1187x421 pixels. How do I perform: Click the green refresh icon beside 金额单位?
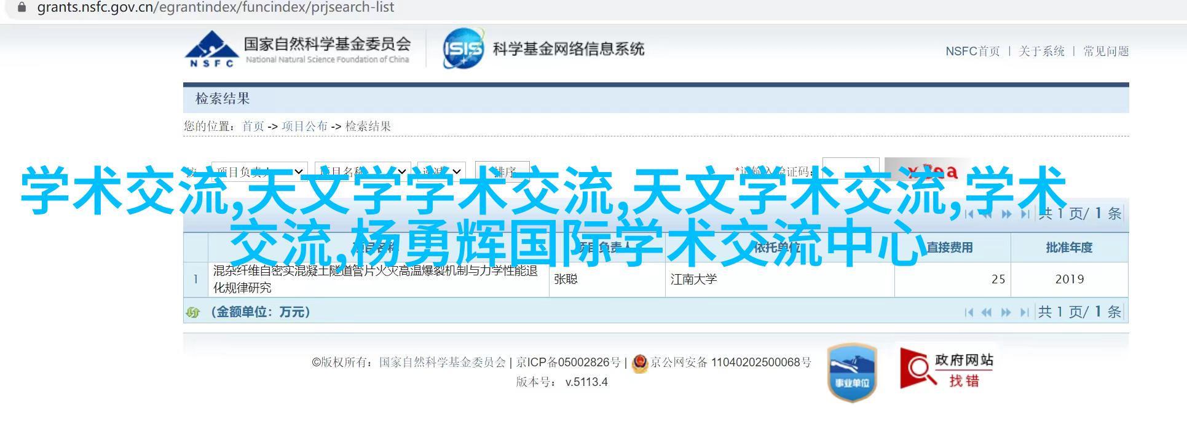(x=193, y=313)
